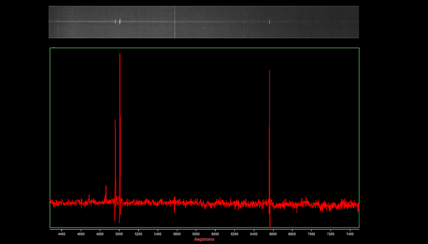
Task: Click the 4400 tick label on the axis
Action: [61, 234]
